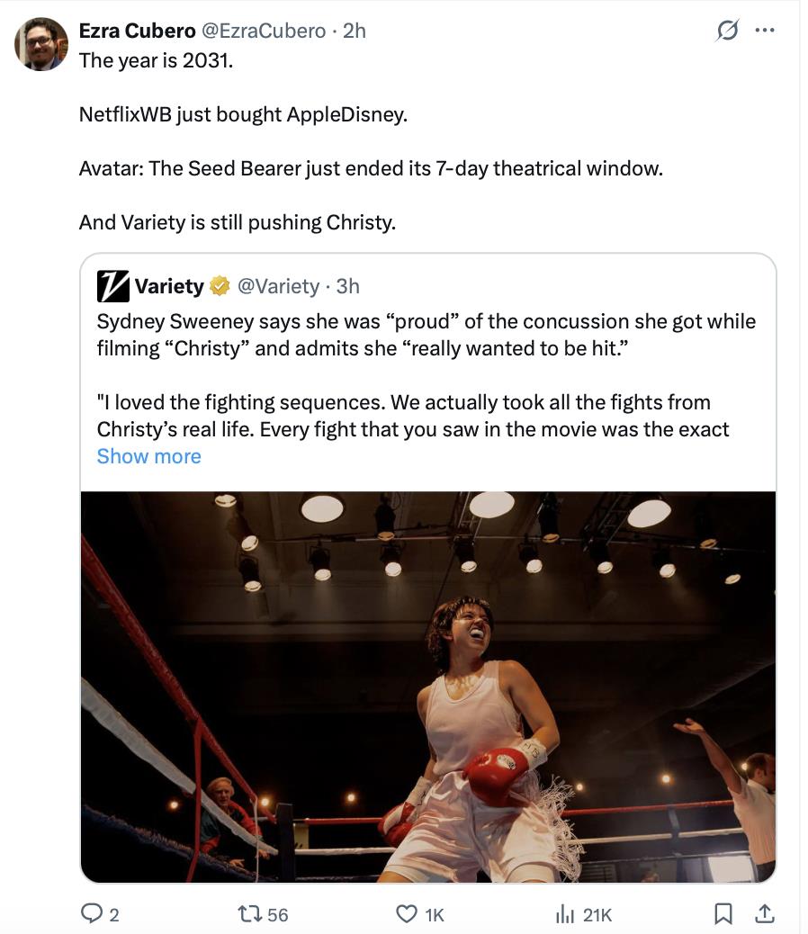
Task: Click the views analytics bar-chart icon
Action: pos(564,914)
